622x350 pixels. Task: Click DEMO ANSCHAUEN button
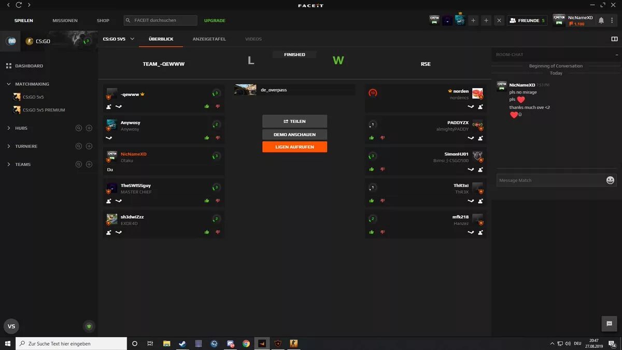tap(294, 134)
